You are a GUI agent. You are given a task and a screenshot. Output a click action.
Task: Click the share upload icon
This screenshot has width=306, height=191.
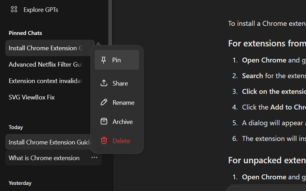104,83
